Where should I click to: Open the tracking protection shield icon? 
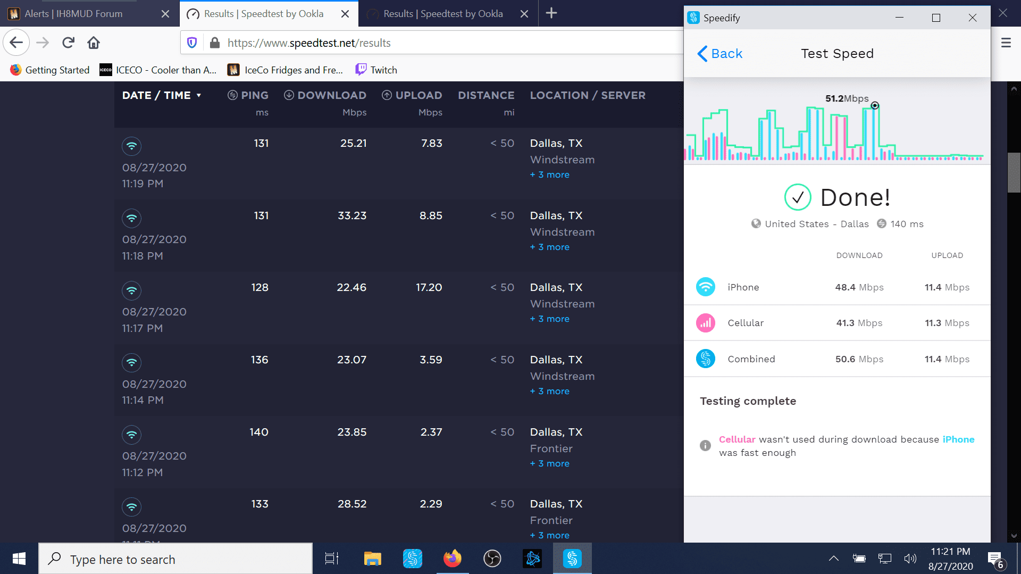tap(193, 43)
